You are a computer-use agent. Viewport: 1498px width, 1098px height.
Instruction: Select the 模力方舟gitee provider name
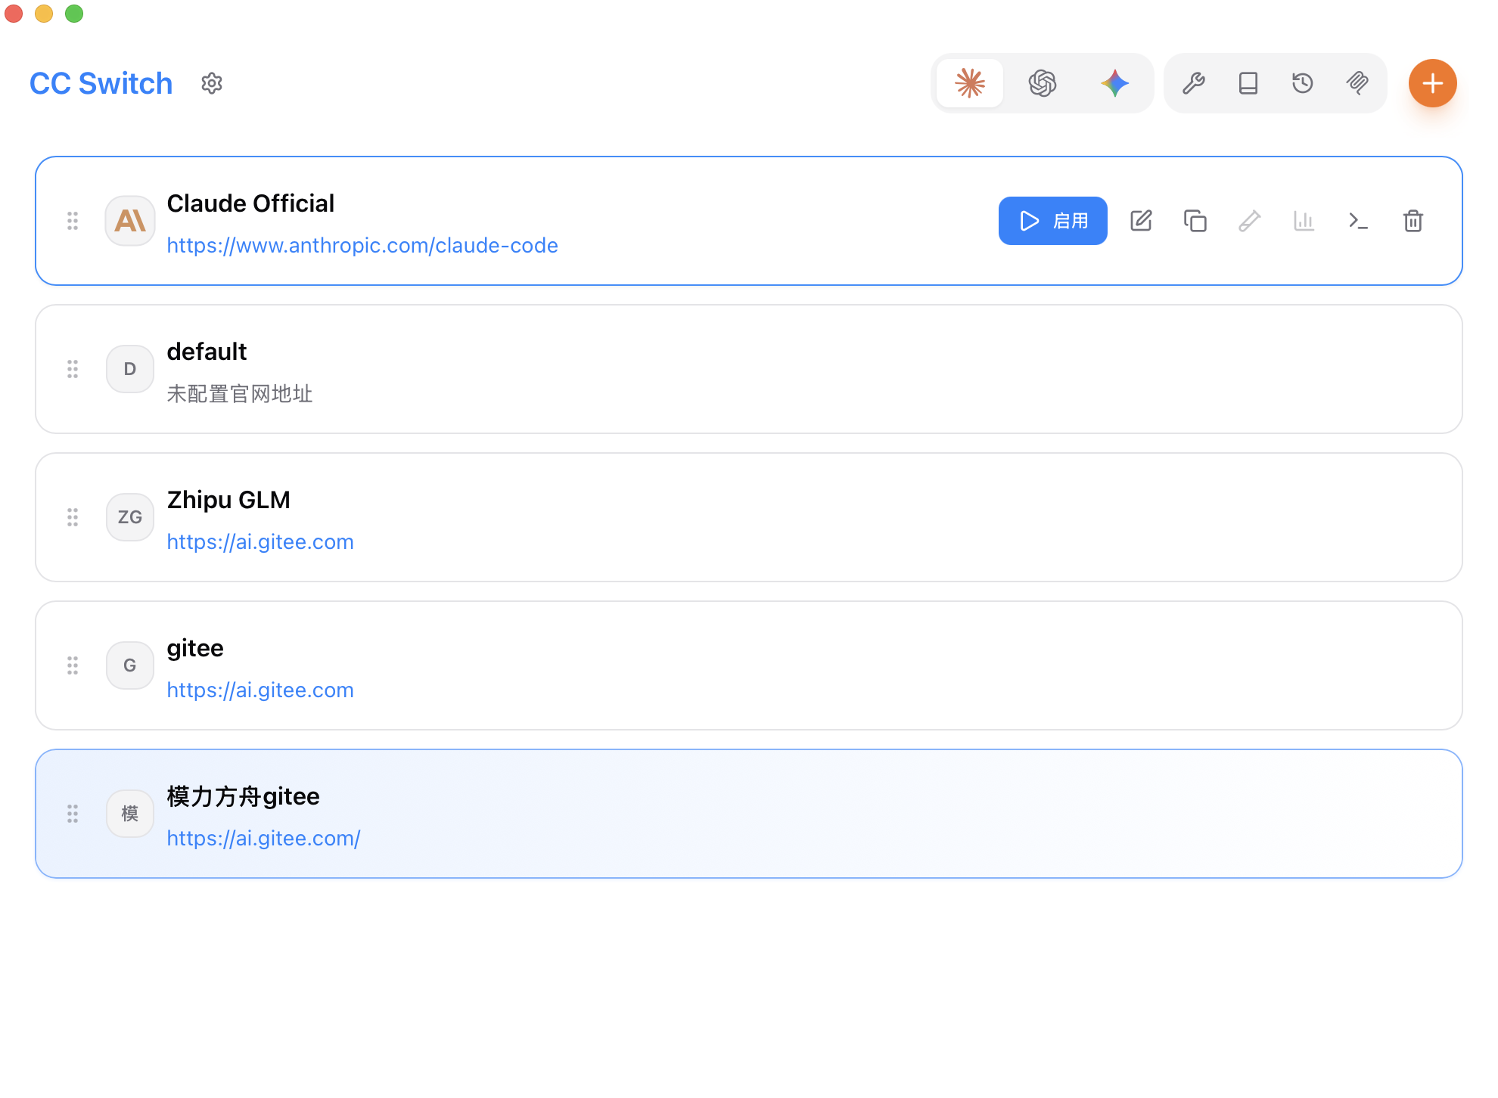click(x=243, y=796)
